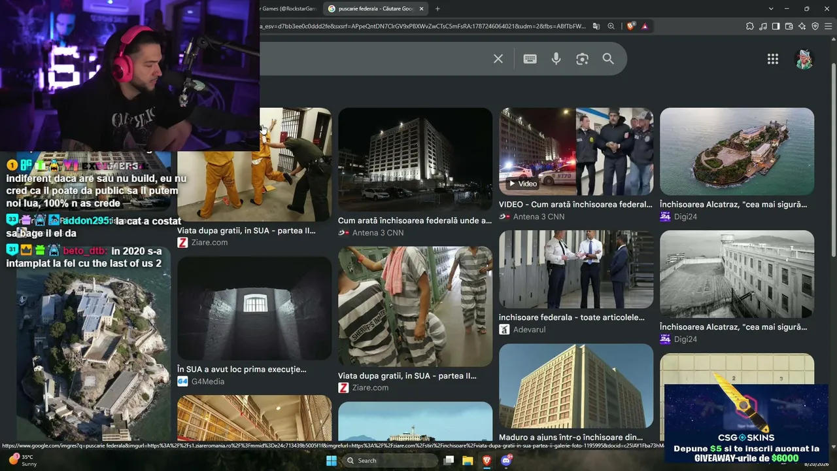Open the striped-uniform inmates image
This screenshot has height=471, width=837.
(415, 307)
